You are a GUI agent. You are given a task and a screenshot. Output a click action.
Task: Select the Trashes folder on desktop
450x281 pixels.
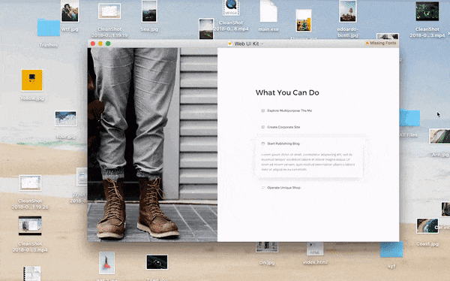point(49,32)
